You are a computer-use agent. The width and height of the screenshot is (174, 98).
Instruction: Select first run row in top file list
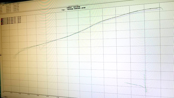tap(10, 6)
